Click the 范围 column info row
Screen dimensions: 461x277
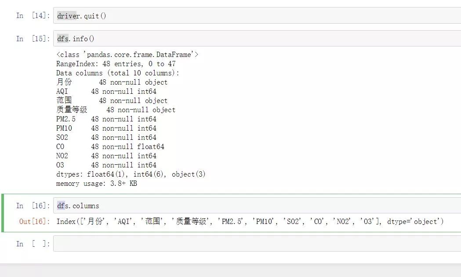point(112,100)
